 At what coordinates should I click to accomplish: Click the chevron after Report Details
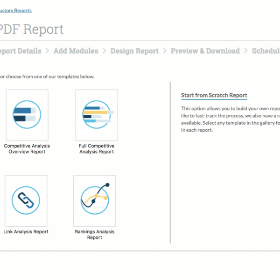[47, 51]
